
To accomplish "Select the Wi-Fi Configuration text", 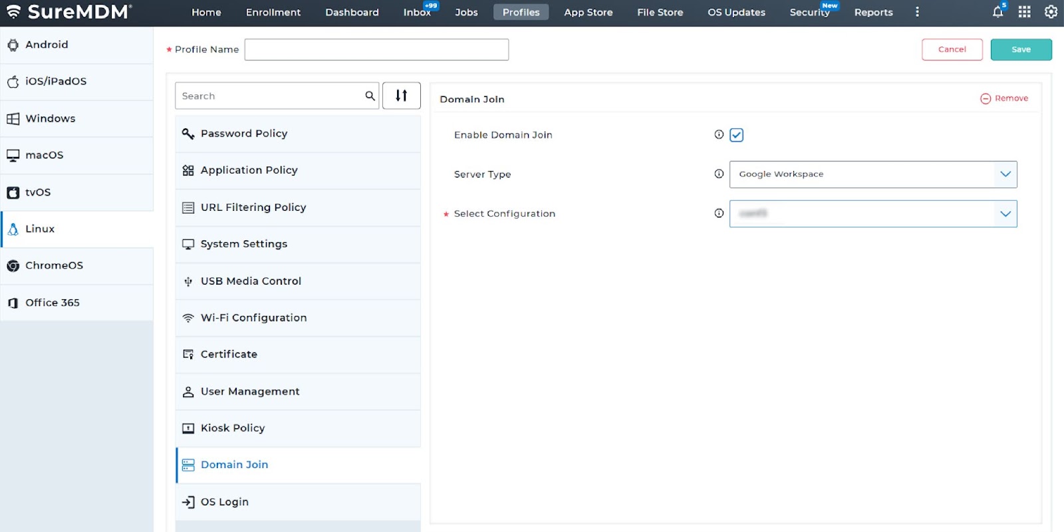I will point(254,318).
